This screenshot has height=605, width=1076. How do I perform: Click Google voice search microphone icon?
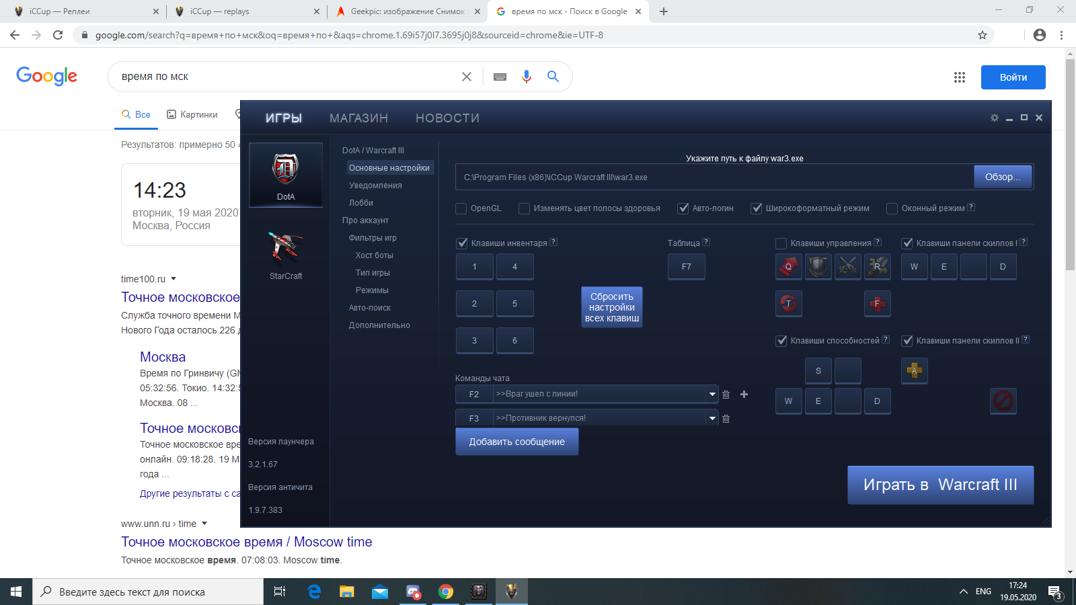tap(526, 77)
